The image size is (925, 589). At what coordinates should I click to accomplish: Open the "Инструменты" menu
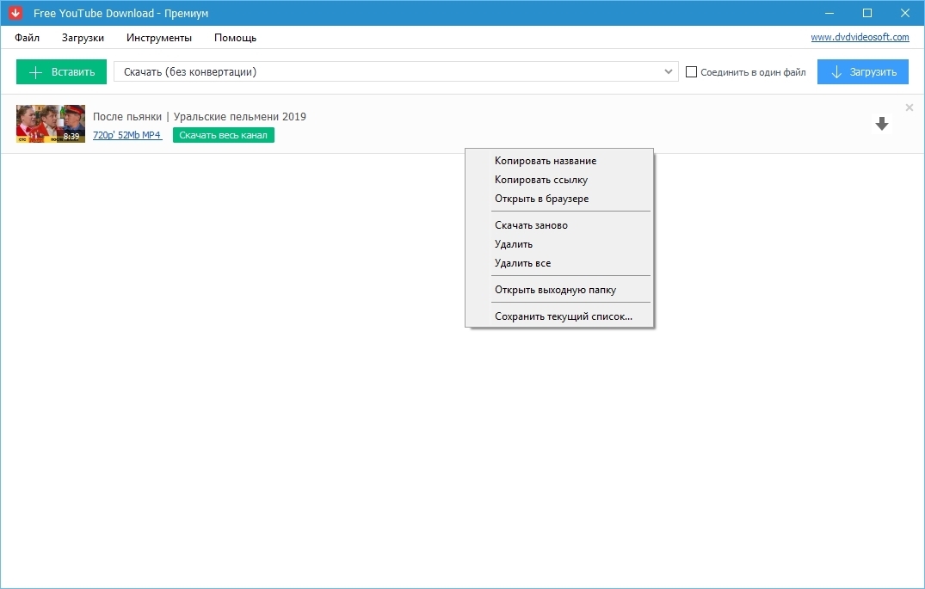coord(158,38)
